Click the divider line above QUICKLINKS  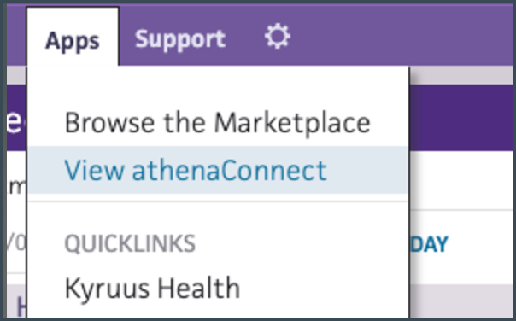coord(218,201)
